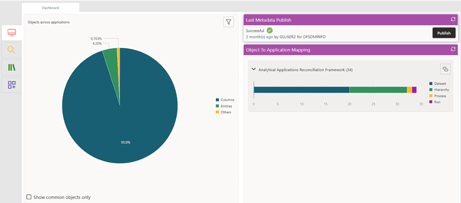Click the Object To Application Mapping header text
The width and height of the screenshot is (461, 203).
(x=278, y=50)
